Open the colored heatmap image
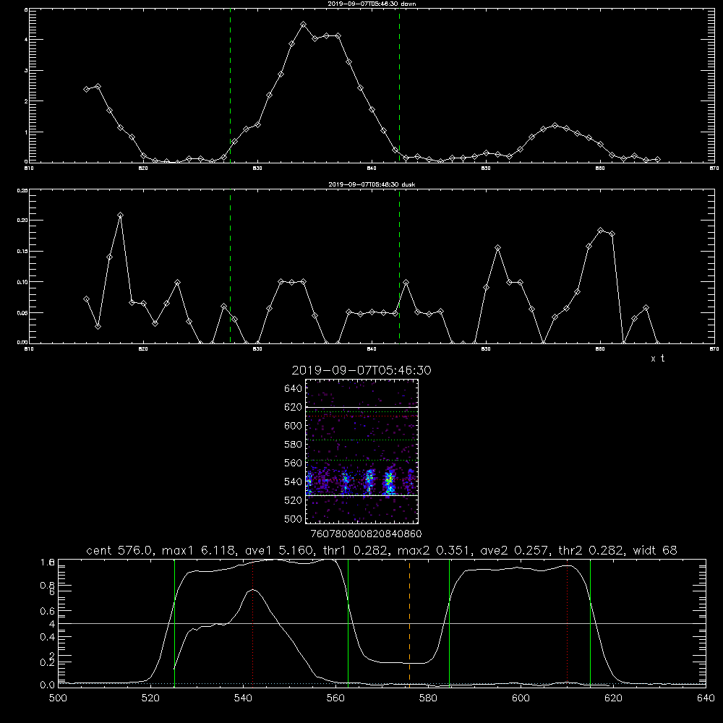Viewport: 723px width, 723px height. tap(361, 451)
